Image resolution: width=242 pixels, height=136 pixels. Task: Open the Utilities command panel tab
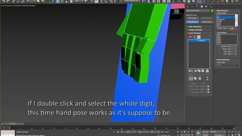[x=211, y=7]
